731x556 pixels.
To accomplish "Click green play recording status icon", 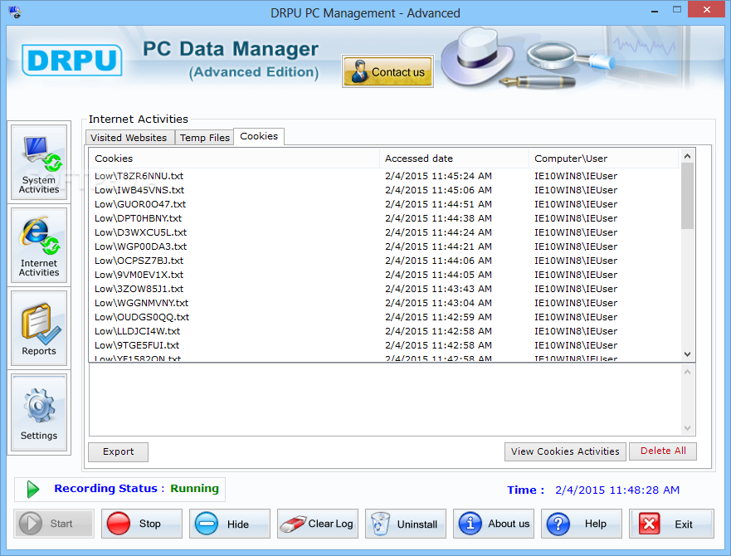I will (32, 490).
